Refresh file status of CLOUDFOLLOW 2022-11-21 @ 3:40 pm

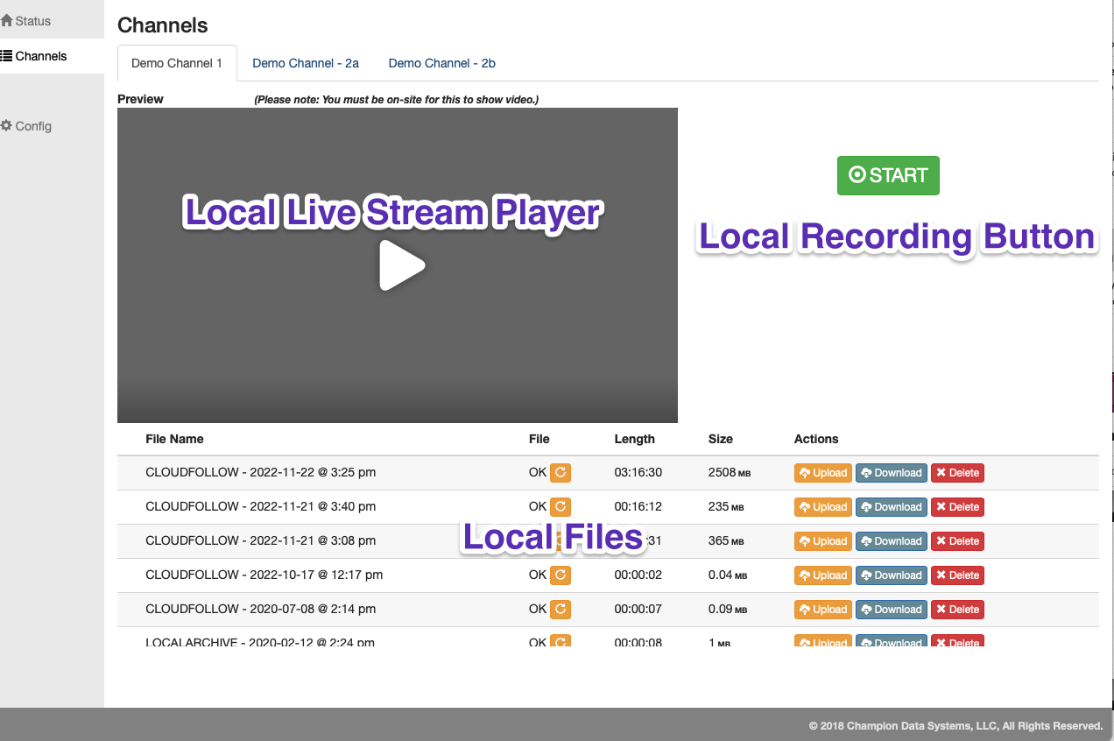[561, 506]
